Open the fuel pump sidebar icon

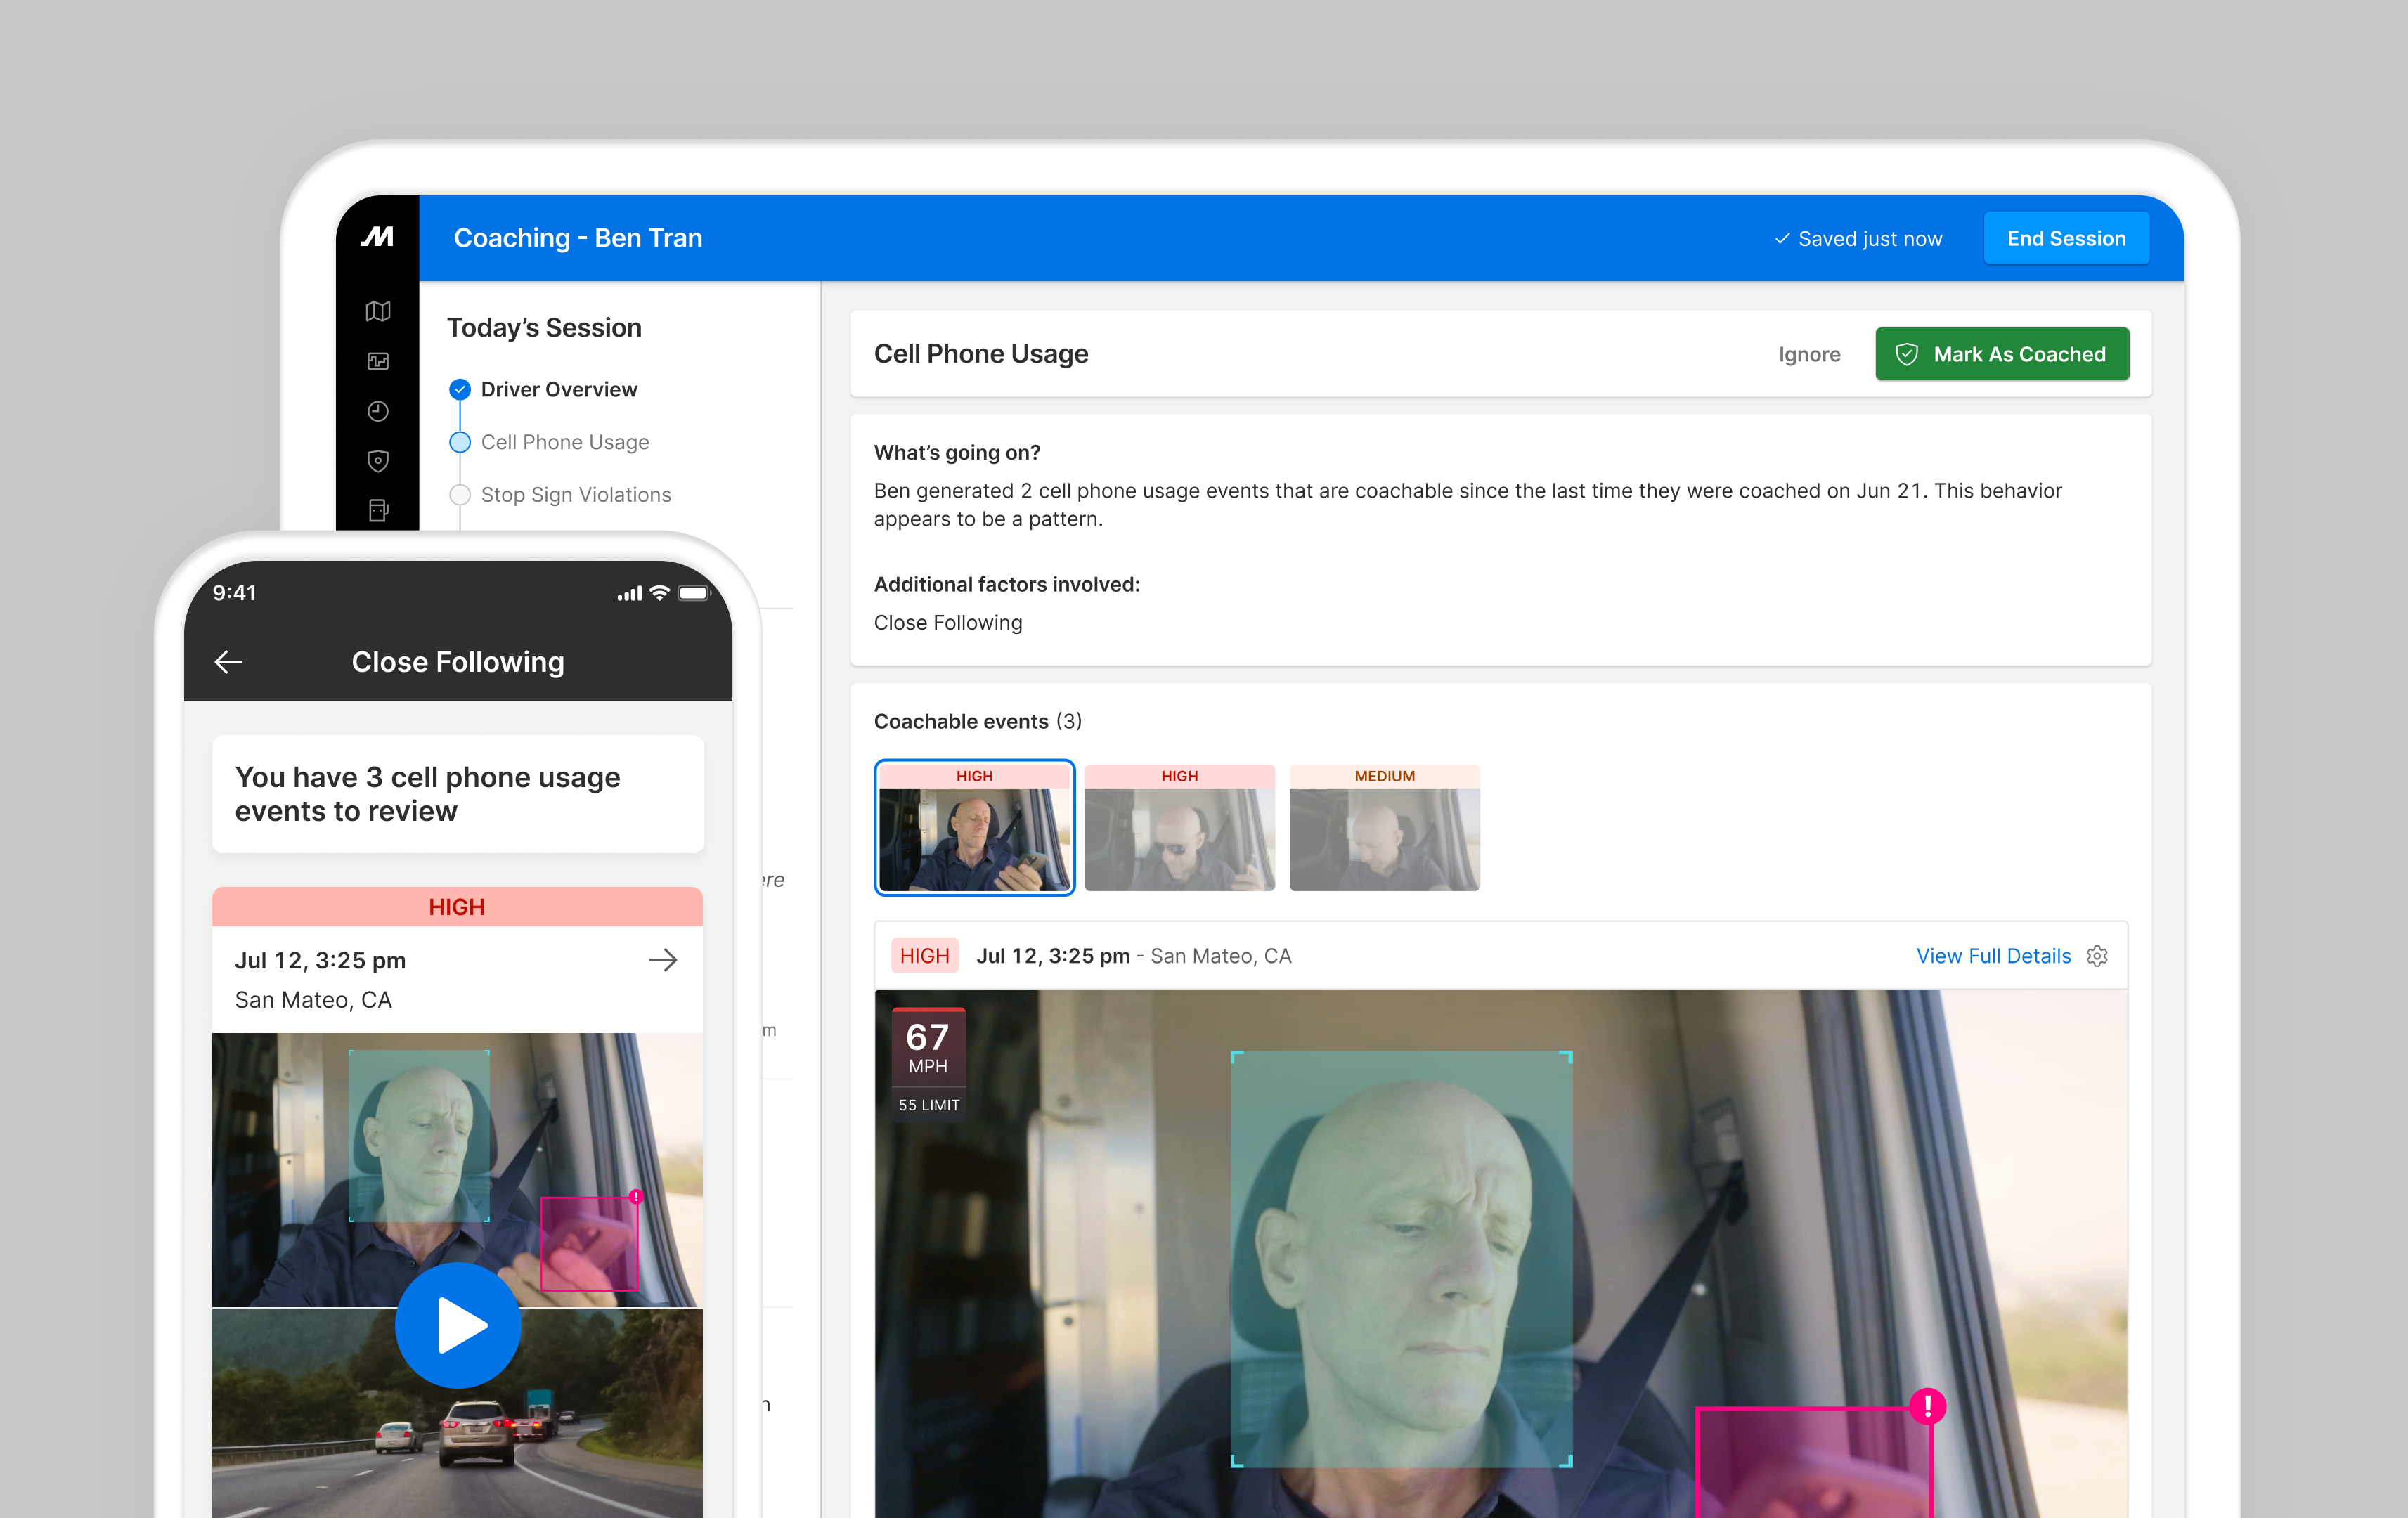tap(378, 510)
